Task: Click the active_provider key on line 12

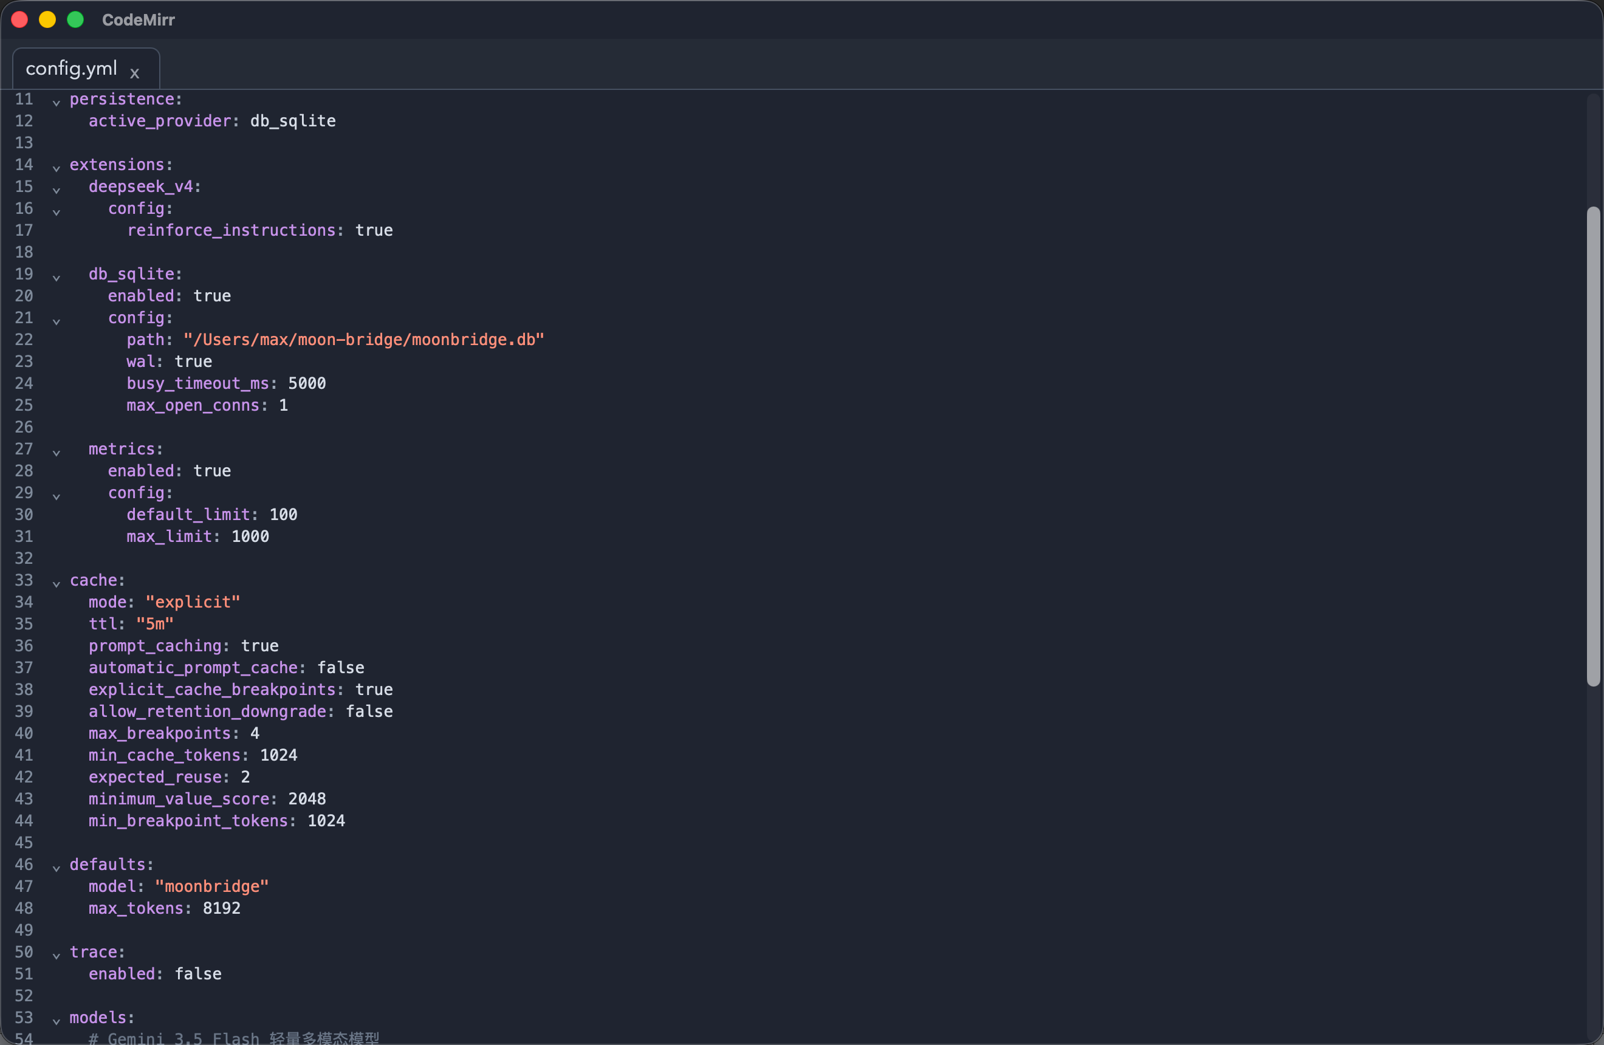Action: click(160, 122)
